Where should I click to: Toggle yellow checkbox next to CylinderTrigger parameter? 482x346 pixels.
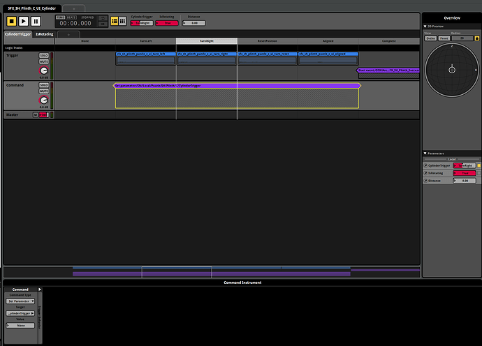(x=479, y=165)
